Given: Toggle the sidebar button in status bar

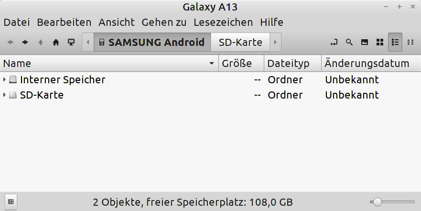Looking at the screenshot, I should pos(11,201).
